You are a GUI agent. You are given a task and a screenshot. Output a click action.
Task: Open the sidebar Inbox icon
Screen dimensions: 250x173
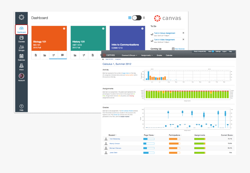pos(21,67)
